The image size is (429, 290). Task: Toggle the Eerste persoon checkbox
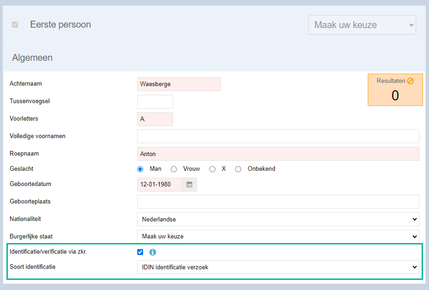pos(15,24)
